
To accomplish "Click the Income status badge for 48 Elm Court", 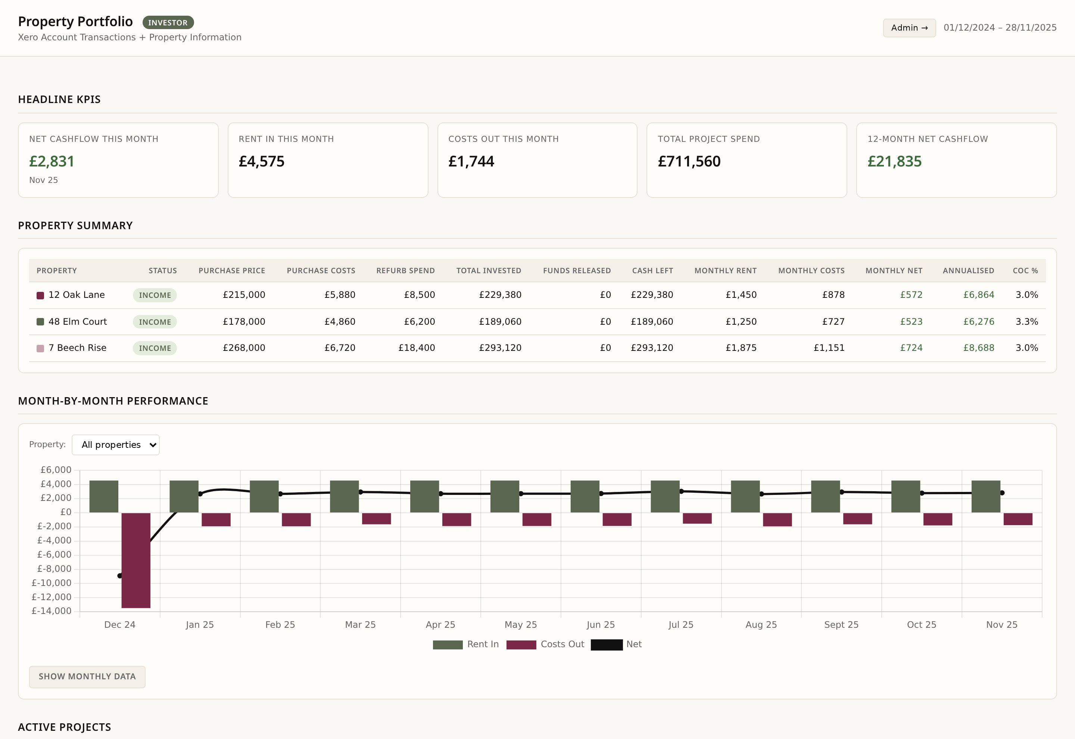I will [155, 322].
